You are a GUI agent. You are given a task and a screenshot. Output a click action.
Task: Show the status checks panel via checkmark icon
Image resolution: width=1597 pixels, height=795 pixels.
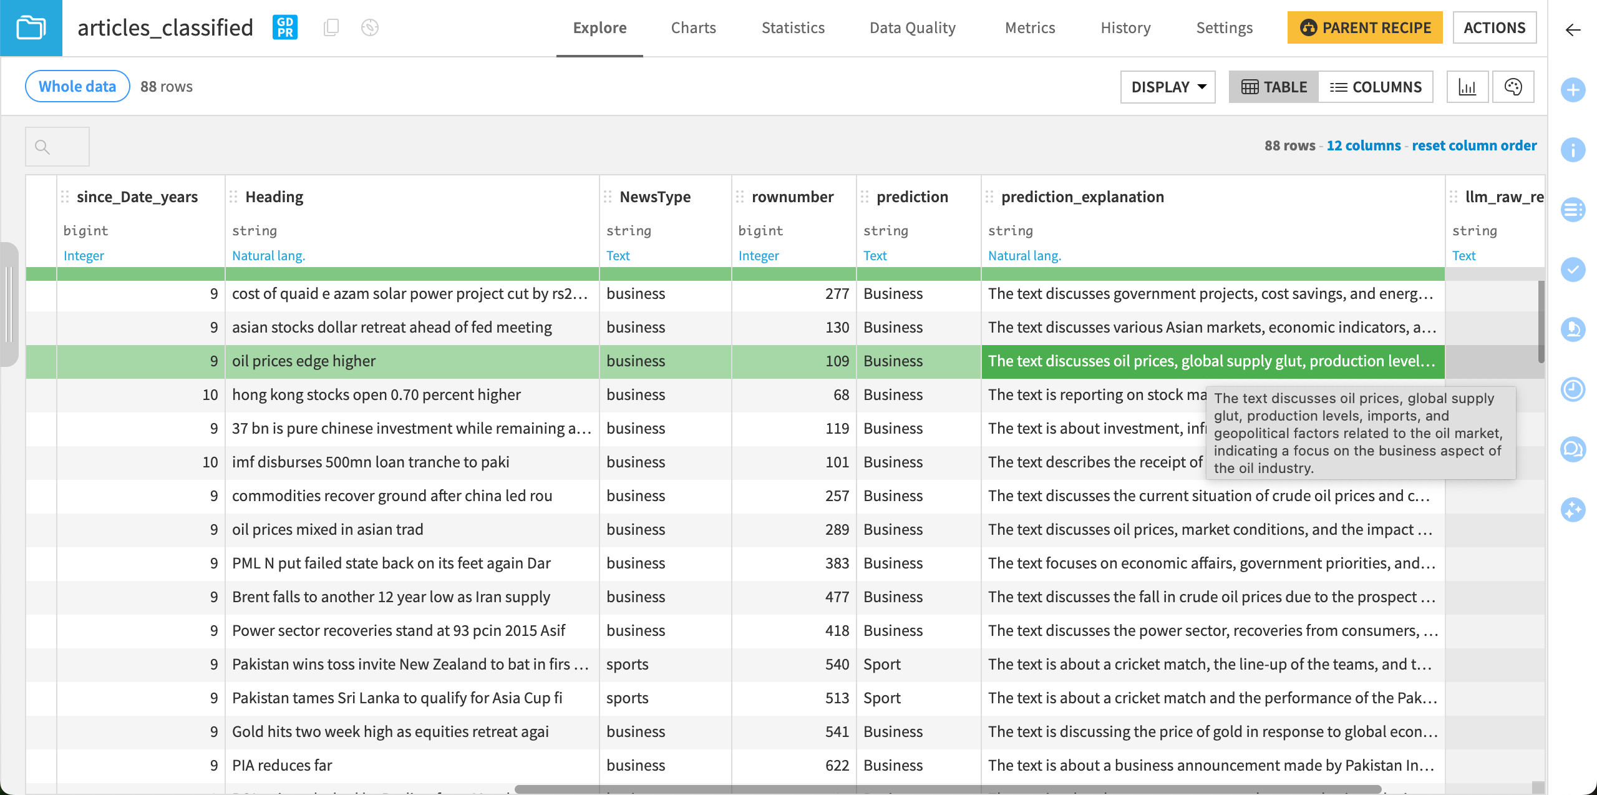point(1573,270)
